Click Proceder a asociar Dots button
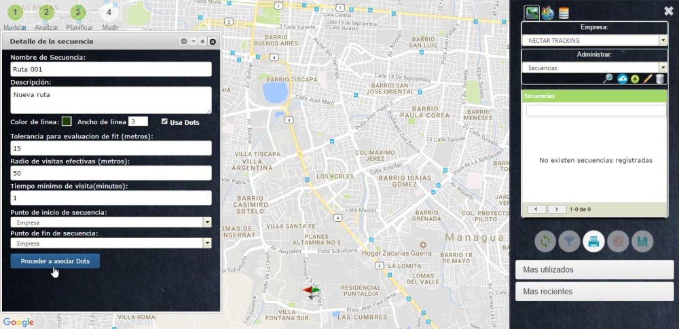 click(x=55, y=261)
